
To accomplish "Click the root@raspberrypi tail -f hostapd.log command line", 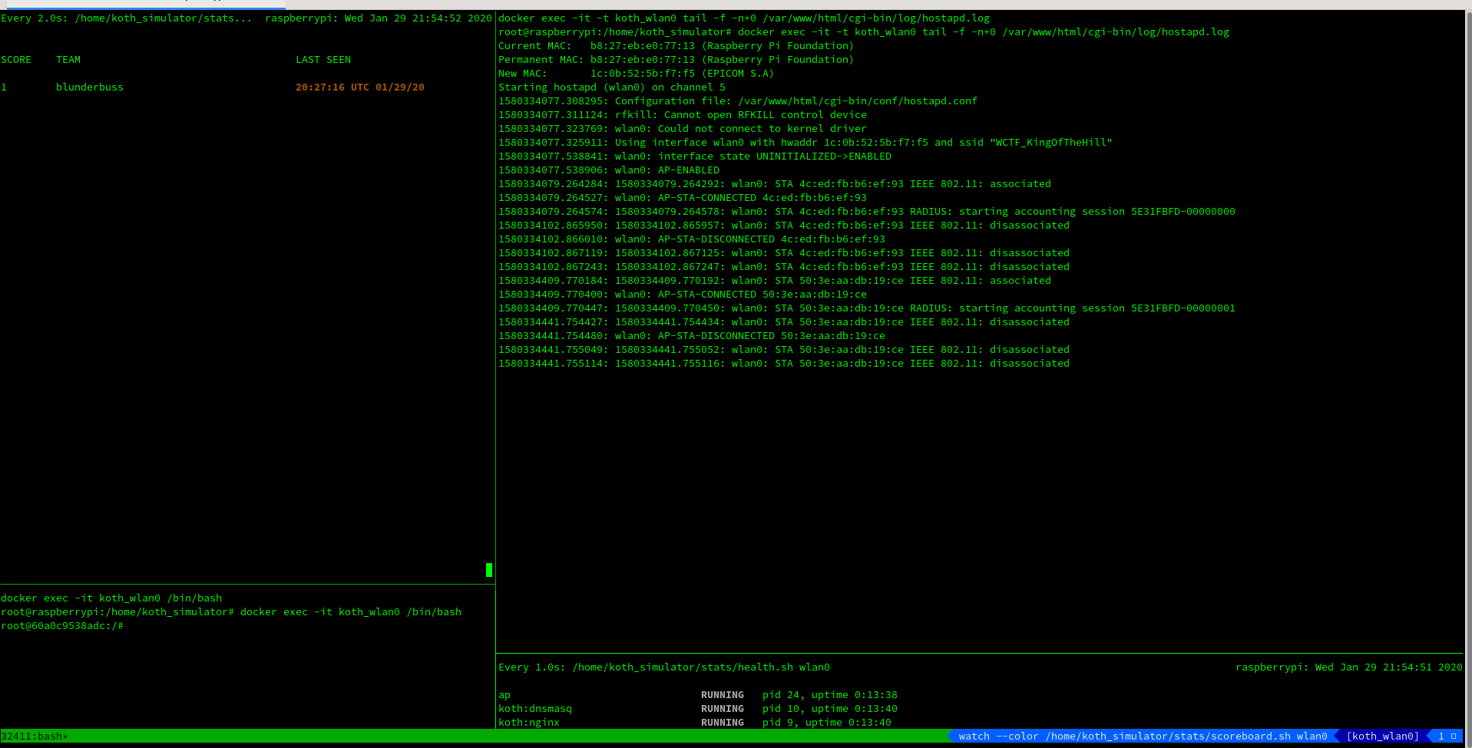I will [x=864, y=32].
